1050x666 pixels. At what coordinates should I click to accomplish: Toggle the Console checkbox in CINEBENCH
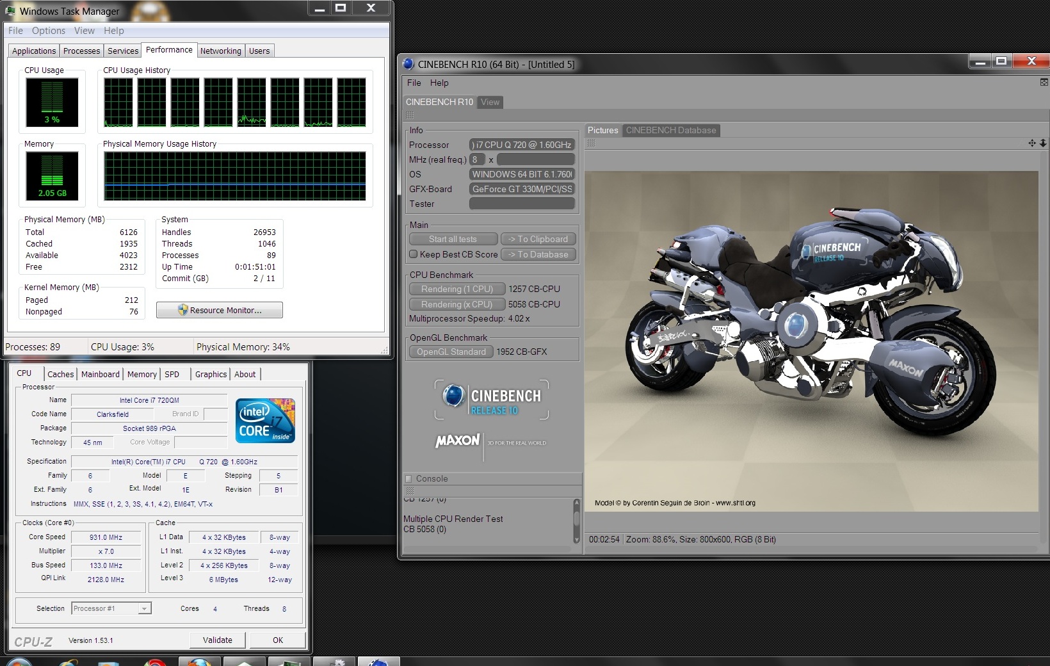point(408,478)
